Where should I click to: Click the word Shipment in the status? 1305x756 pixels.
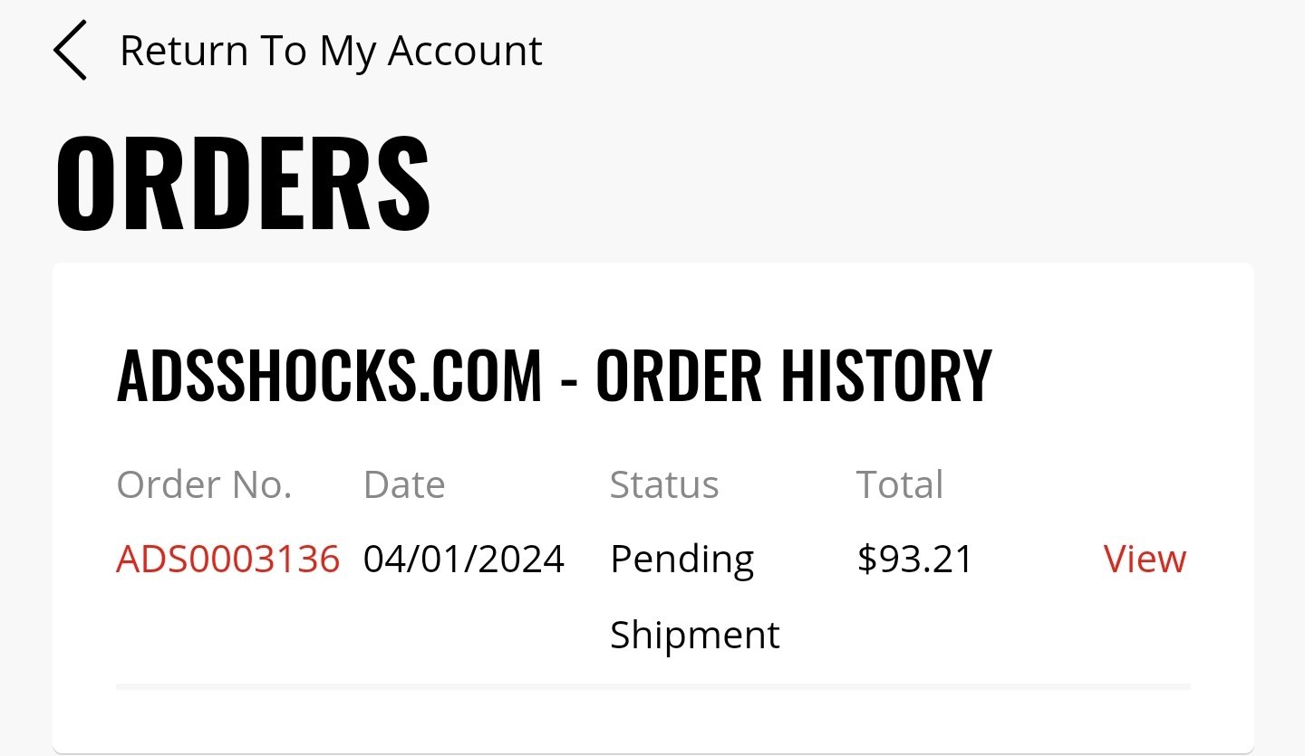[695, 636]
